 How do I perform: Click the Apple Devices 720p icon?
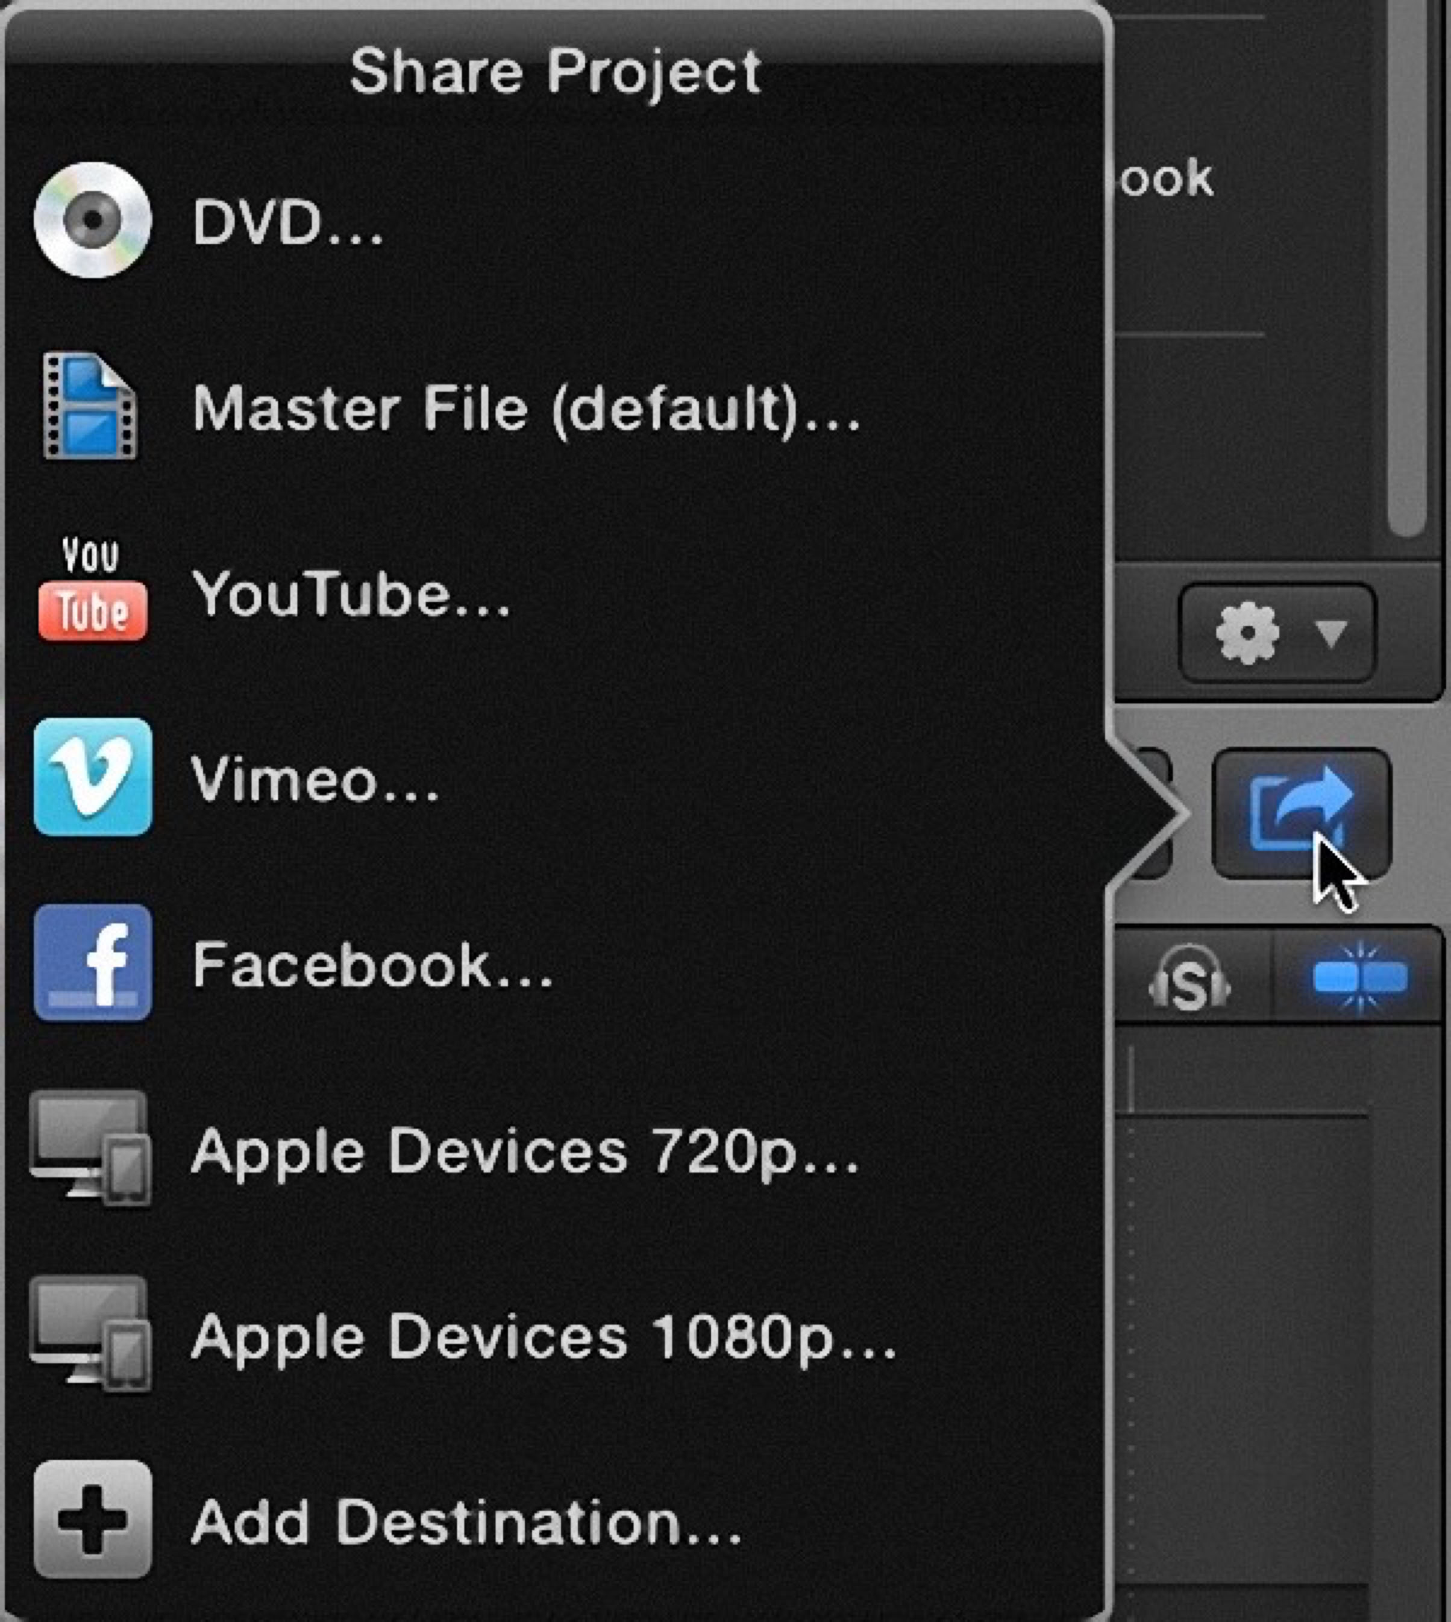(x=90, y=1148)
